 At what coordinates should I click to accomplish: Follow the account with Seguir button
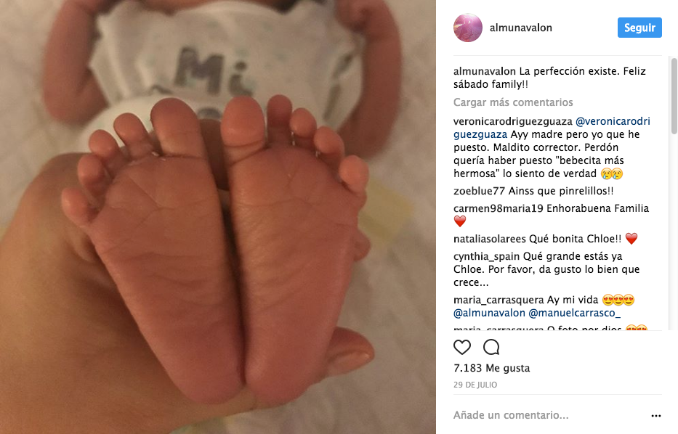[639, 28]
